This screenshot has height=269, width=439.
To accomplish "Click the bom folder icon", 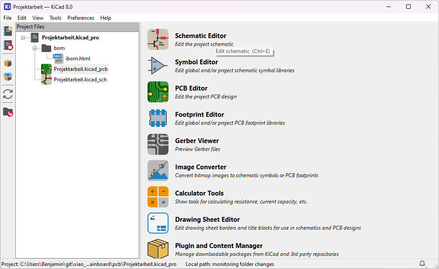I will 46,48.
